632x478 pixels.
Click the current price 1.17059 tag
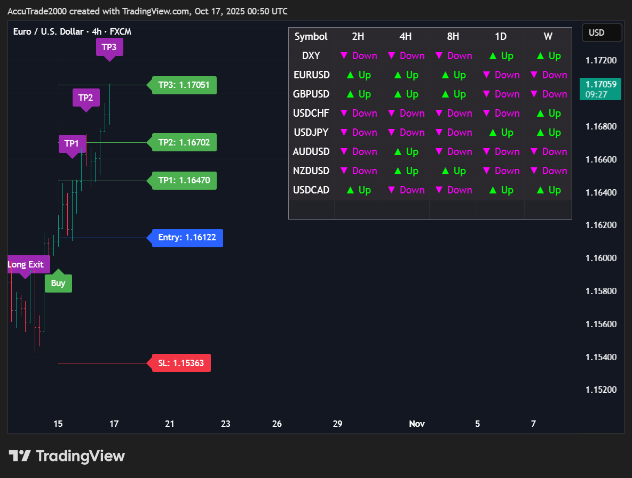[x=601, y=84]
